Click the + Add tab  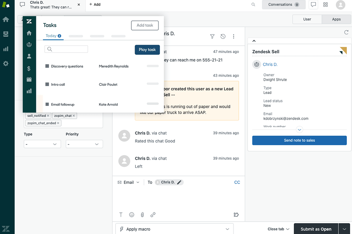[x=95, y=4]
